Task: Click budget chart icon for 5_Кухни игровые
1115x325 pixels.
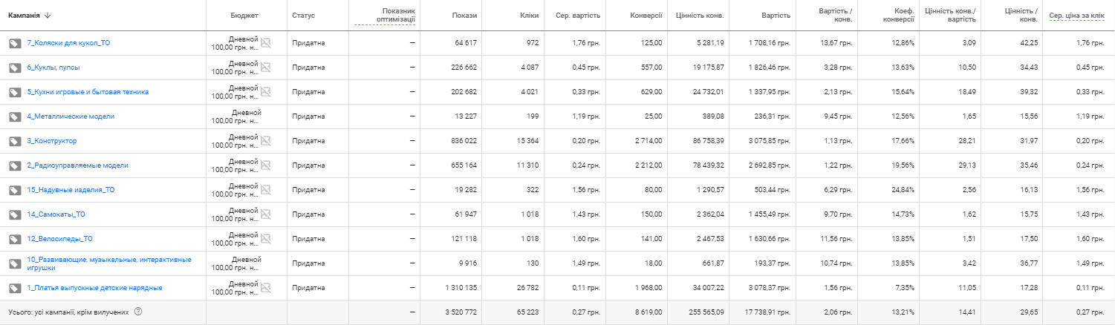Action: [265, 92]
